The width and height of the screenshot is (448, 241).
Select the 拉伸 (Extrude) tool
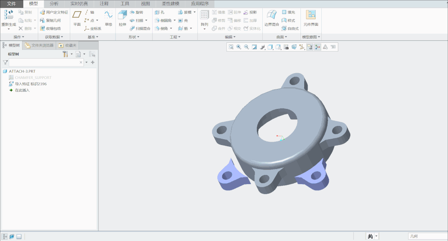(x=122, y=18)
